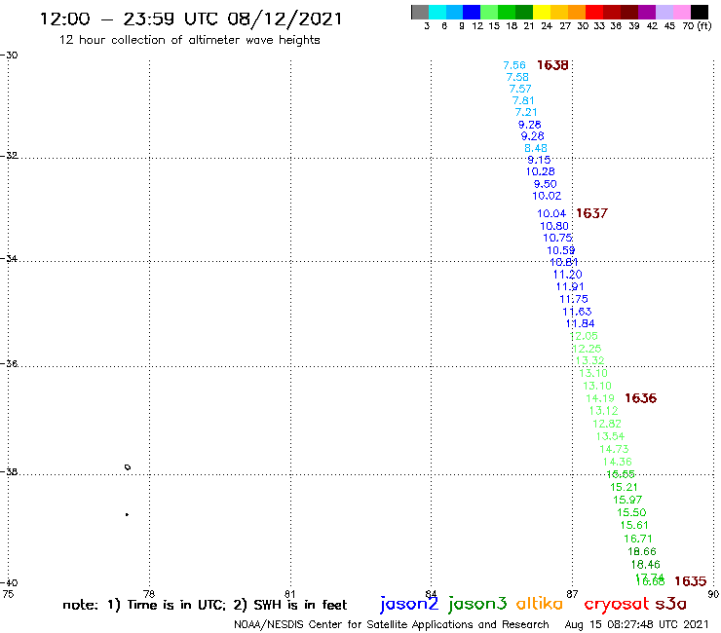Select the red cryosat label

[617, 605]
